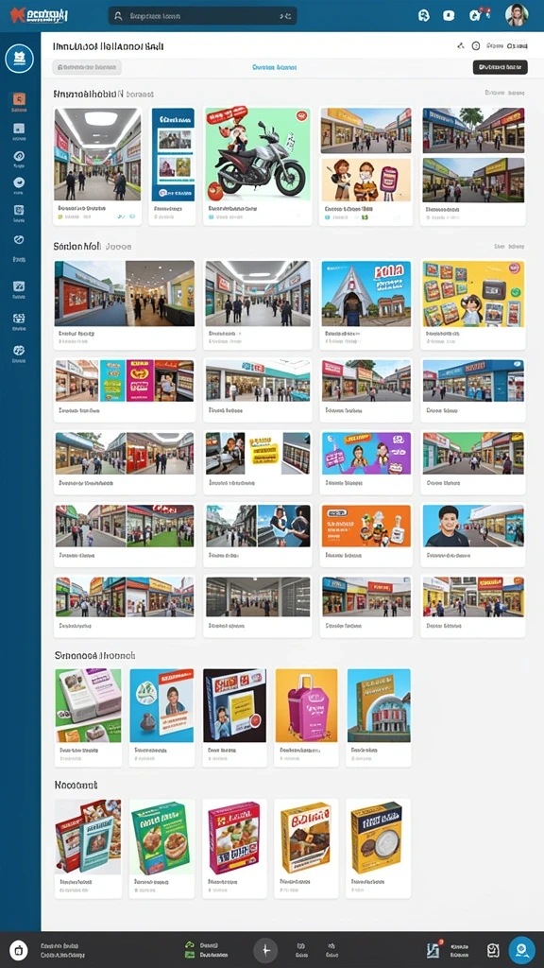Focus the search field in the top bar
Viewport: 544px width, 968px height.
(202, 16)
